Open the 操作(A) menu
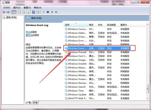This screenshot has width=151, height=110. pyautogui.click(x=17, y=8)
